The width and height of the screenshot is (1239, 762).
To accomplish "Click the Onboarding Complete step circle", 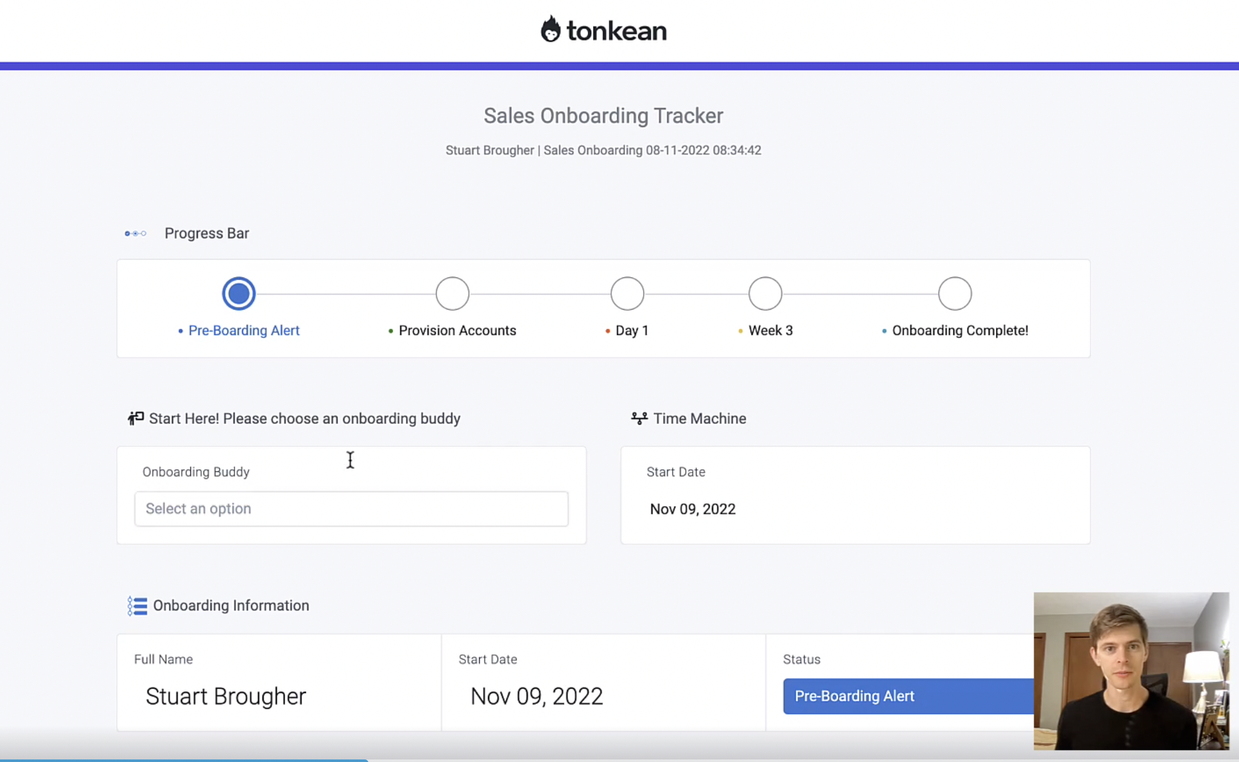I will click(x=955, y=293).
